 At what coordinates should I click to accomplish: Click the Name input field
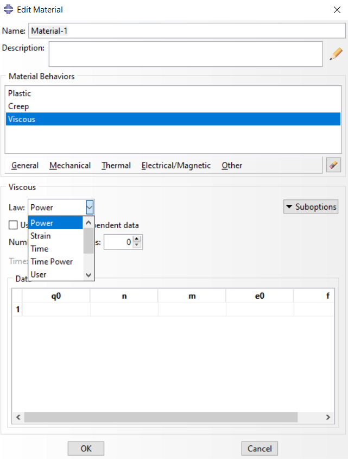(187, 31)
